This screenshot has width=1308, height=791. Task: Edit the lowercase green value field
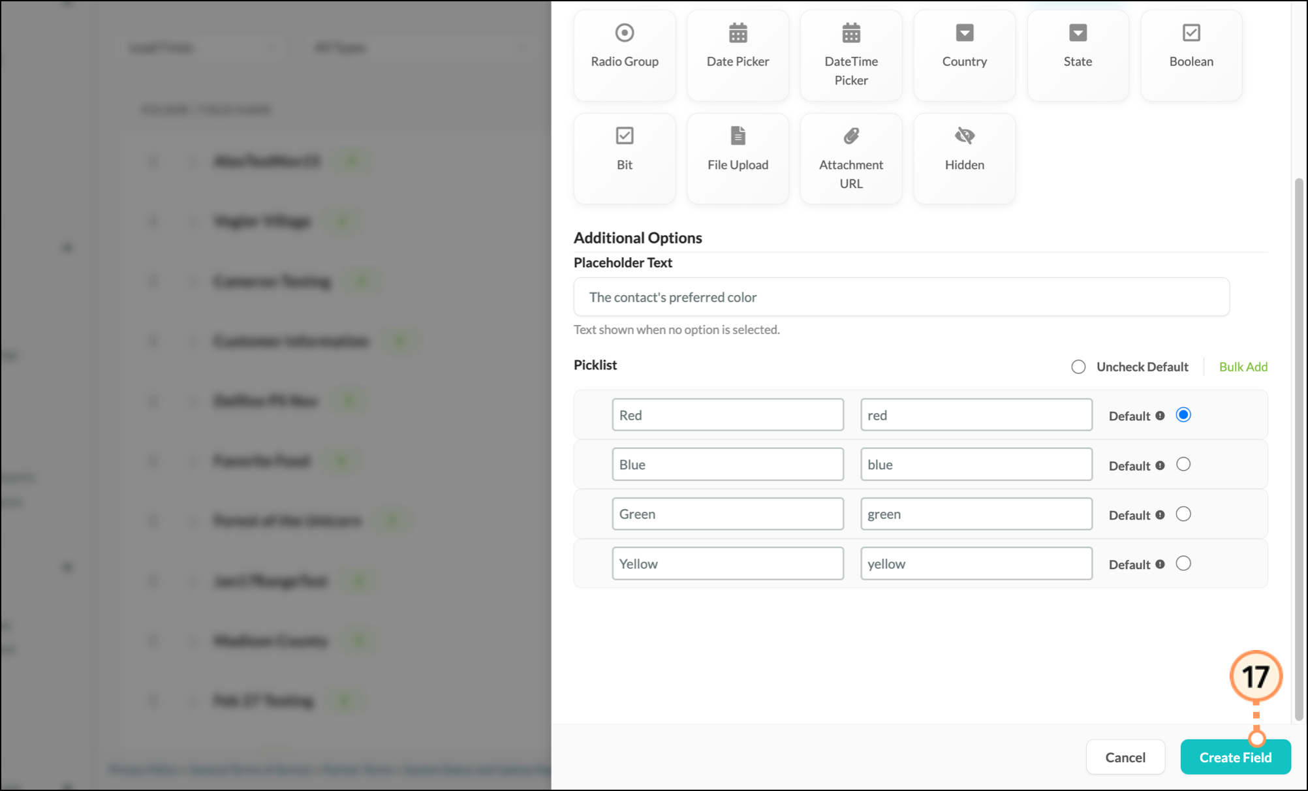tap(976, 514)
